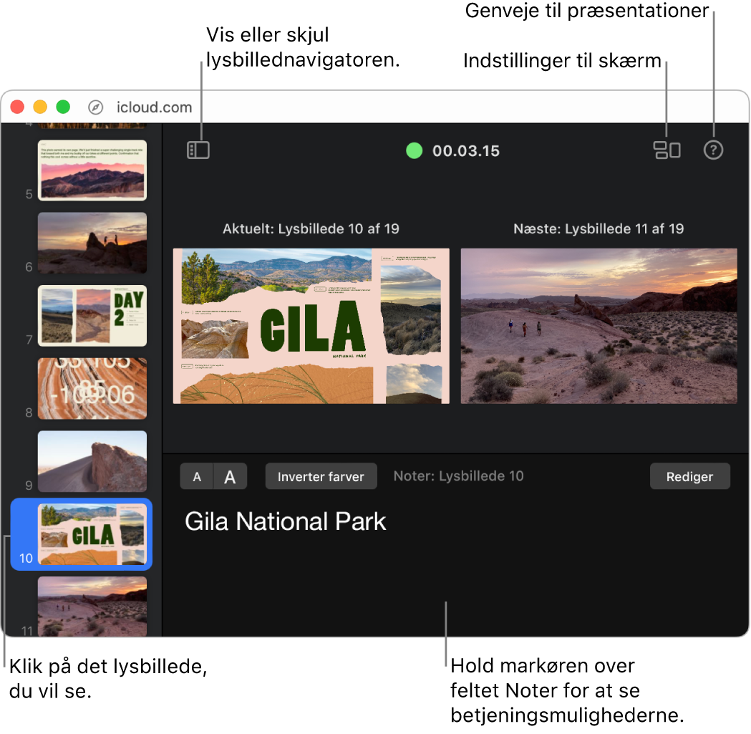The image size is (751, 734).
Task: Click the Rediger button for notes
Action: pyautogui.click(x=689, y=476)
